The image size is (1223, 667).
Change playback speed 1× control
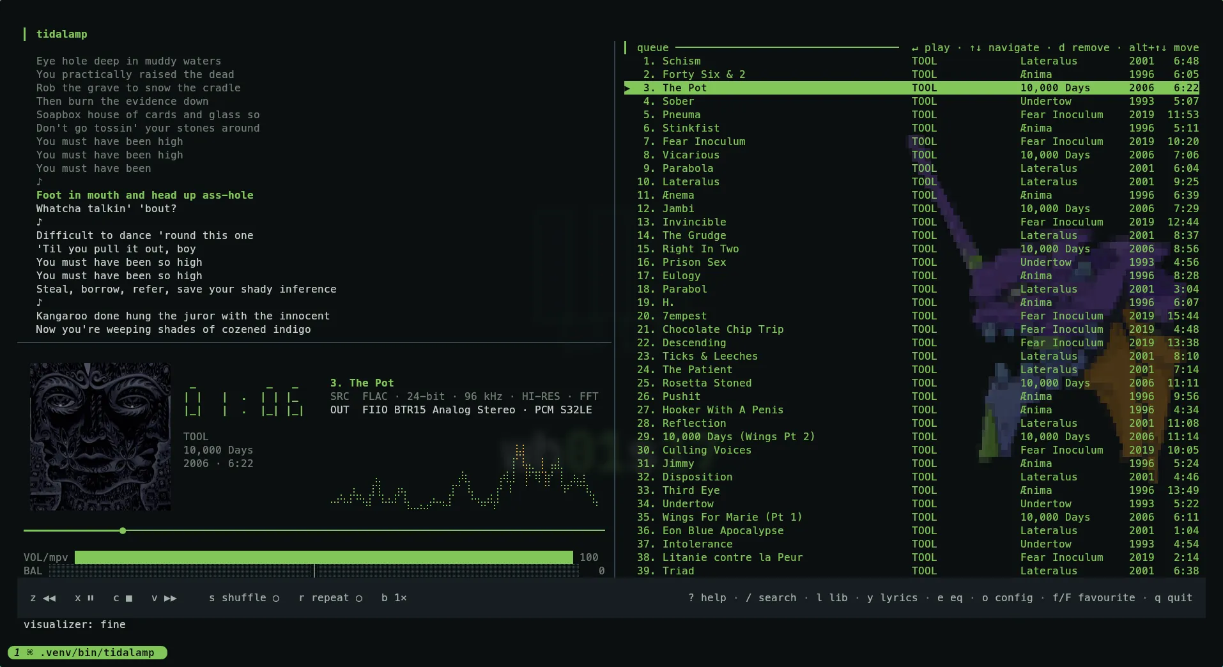click(x=394, y=598)
